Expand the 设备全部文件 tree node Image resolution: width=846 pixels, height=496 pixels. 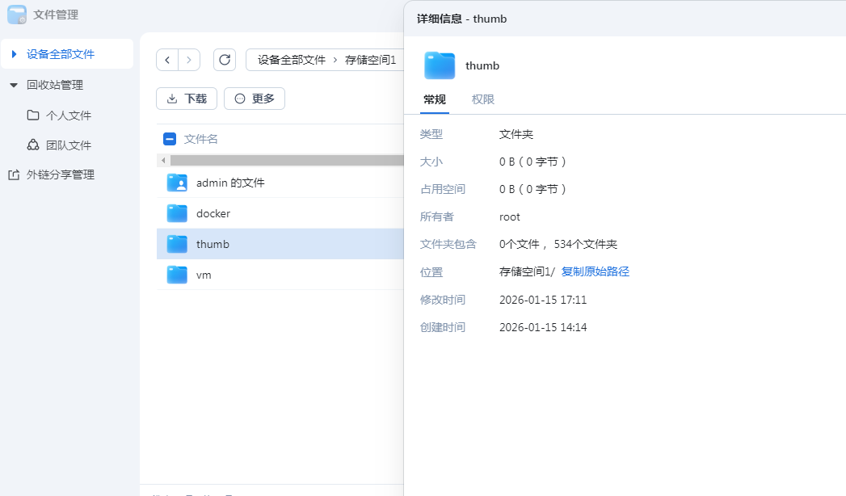(x=14, y=54)
